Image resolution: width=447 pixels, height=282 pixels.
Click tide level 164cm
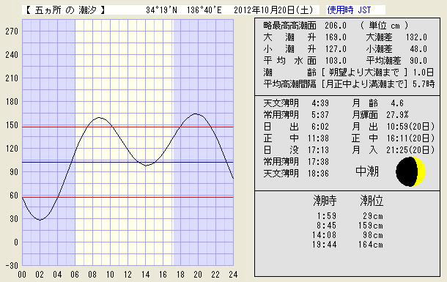(x=371, y=245)
